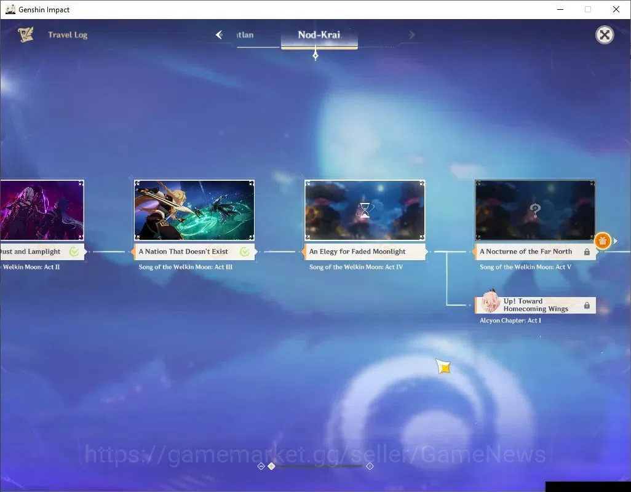The width and height of the screenshot is (631, 492).
Task: Click the lock icon on Up! Toward Homecoming Wings
Action: click(587, 305)
